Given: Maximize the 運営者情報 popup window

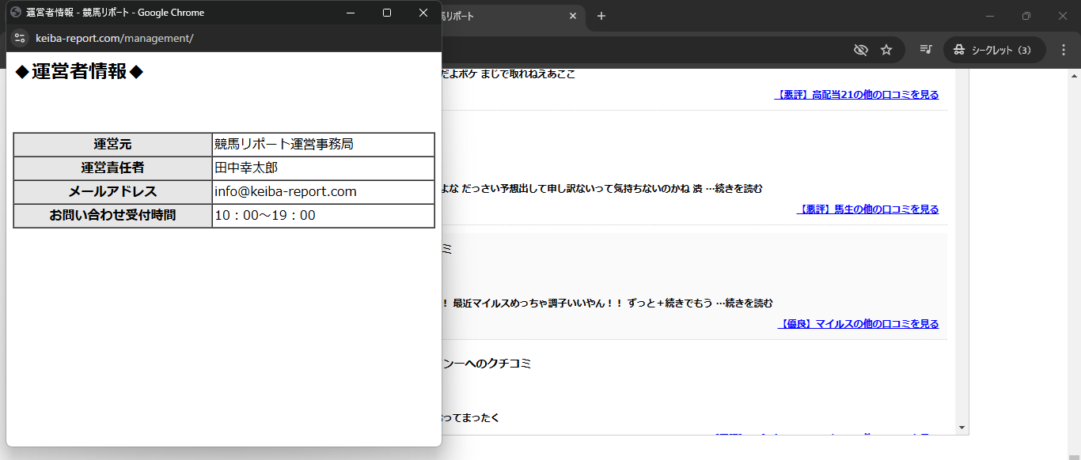Looking at the screenshot, I should 387,13.
